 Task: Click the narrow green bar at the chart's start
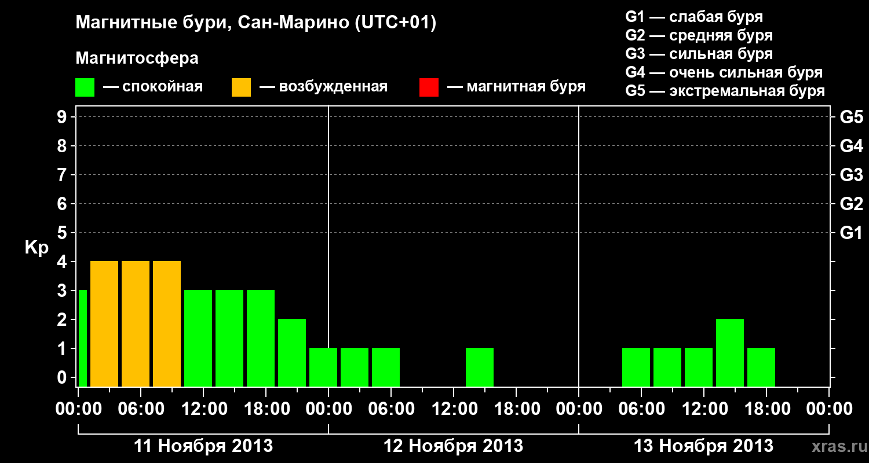[x=83, y=338]
